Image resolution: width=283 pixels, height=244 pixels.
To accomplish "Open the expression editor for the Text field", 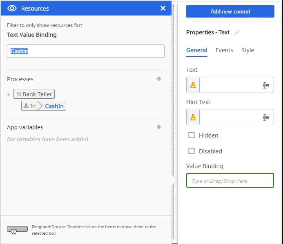I will [266, 85].
